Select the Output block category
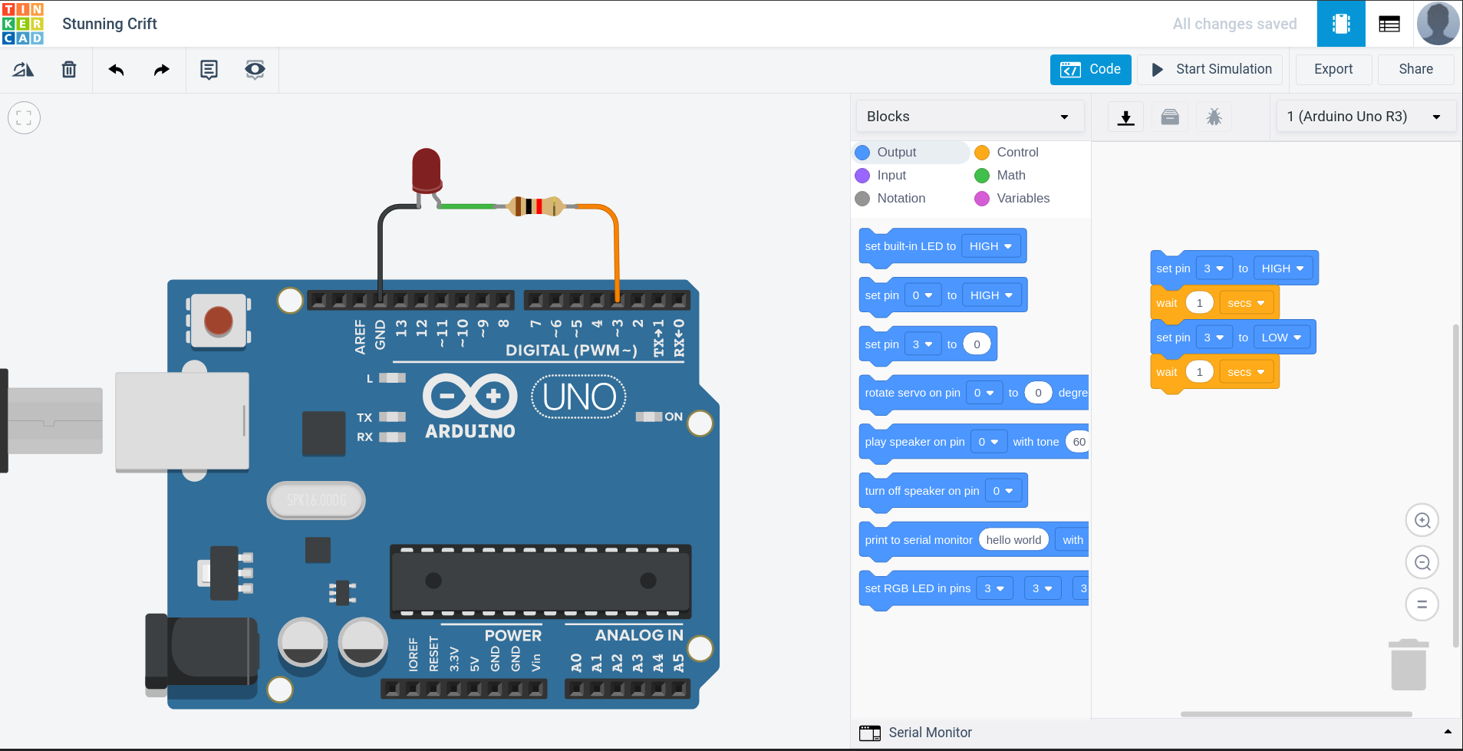 pyautogui.click(x=911, y=153)
